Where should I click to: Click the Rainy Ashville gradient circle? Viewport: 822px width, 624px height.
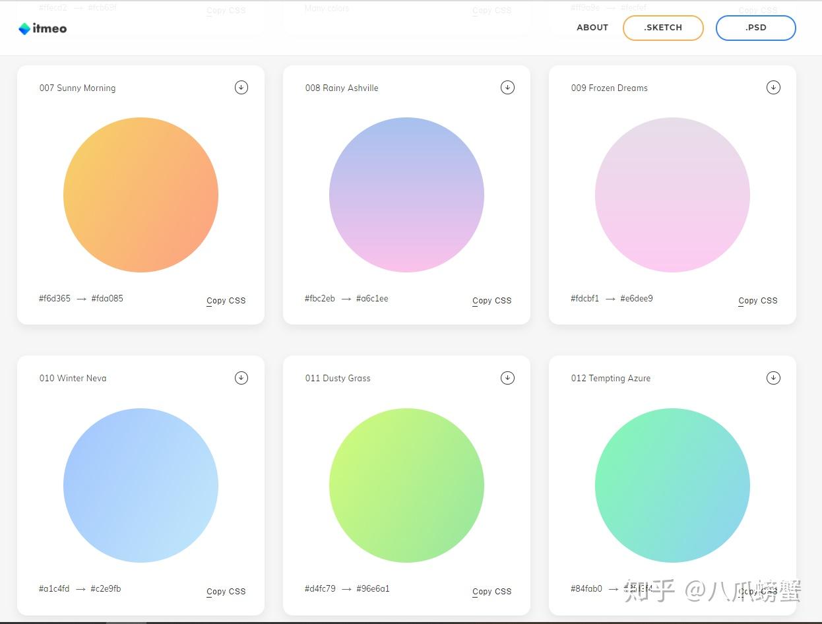(406, 195)
